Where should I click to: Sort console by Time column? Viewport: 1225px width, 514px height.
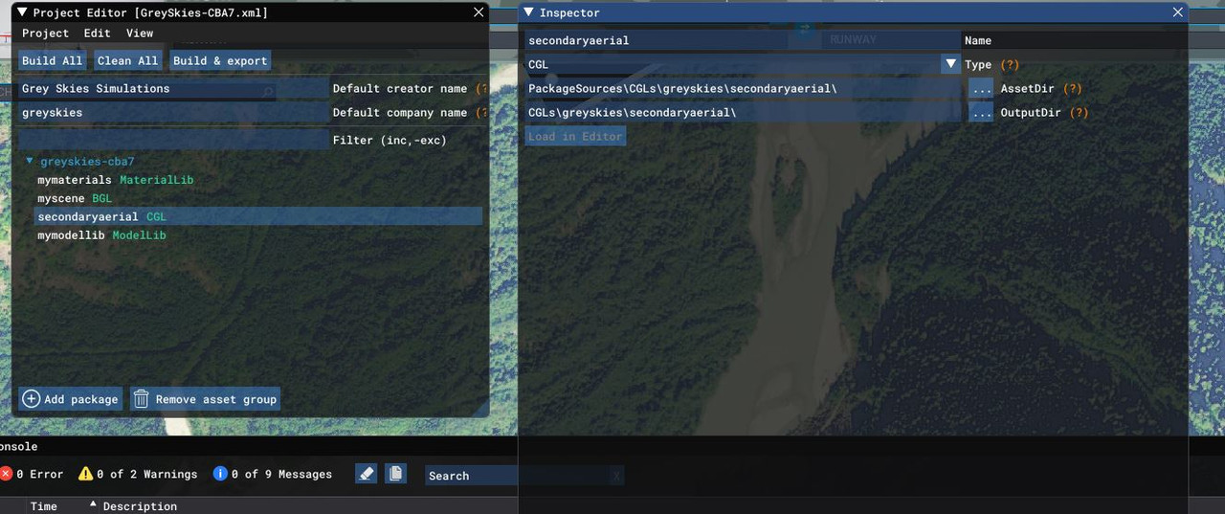coord(44,506)
